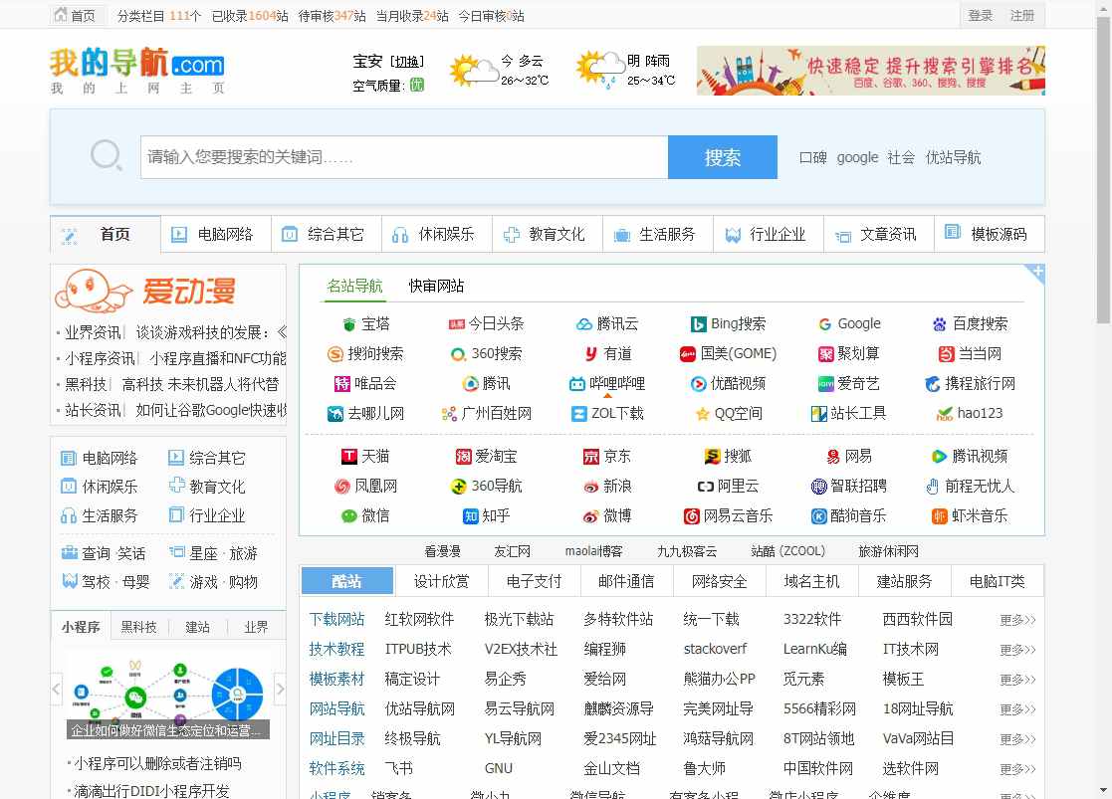Viewport: 1112px width, 799px height.
Task: Click the Bing搜索 icon
Action: 699,324
